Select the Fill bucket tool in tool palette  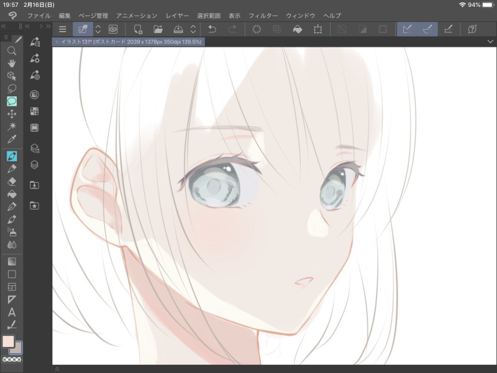pos(12,194)
